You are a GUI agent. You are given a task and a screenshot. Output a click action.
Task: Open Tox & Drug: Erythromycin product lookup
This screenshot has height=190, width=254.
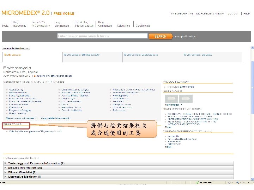coord(180,87)
